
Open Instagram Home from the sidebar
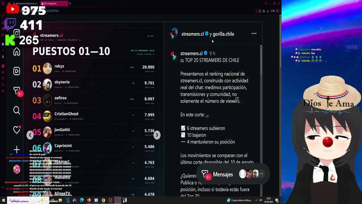click(x=17, y=52)
